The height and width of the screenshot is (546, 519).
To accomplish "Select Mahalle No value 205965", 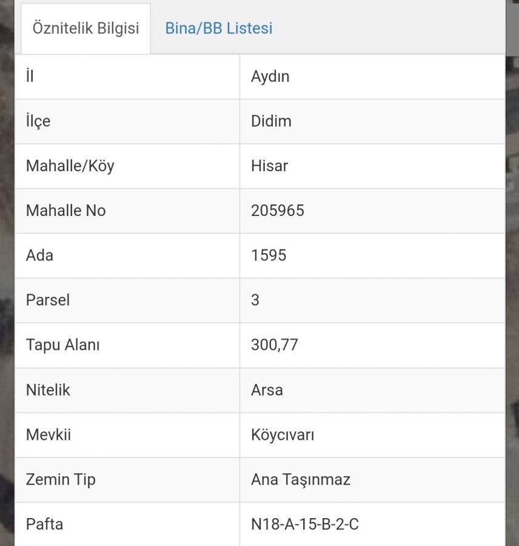I will click(278, 211).
